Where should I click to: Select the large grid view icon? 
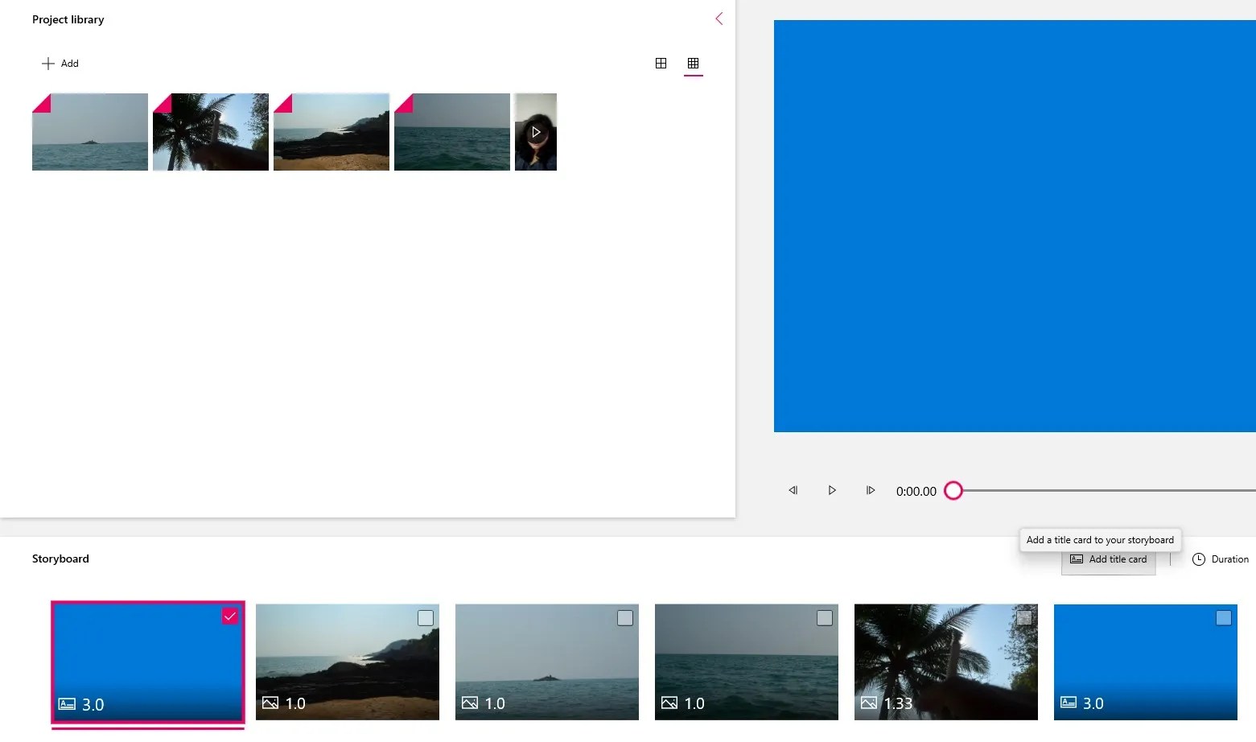[x=661, y=63]
